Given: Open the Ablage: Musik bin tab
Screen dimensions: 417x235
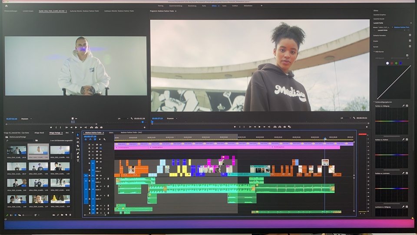Looking at the screenshot, I should [39, 133].
